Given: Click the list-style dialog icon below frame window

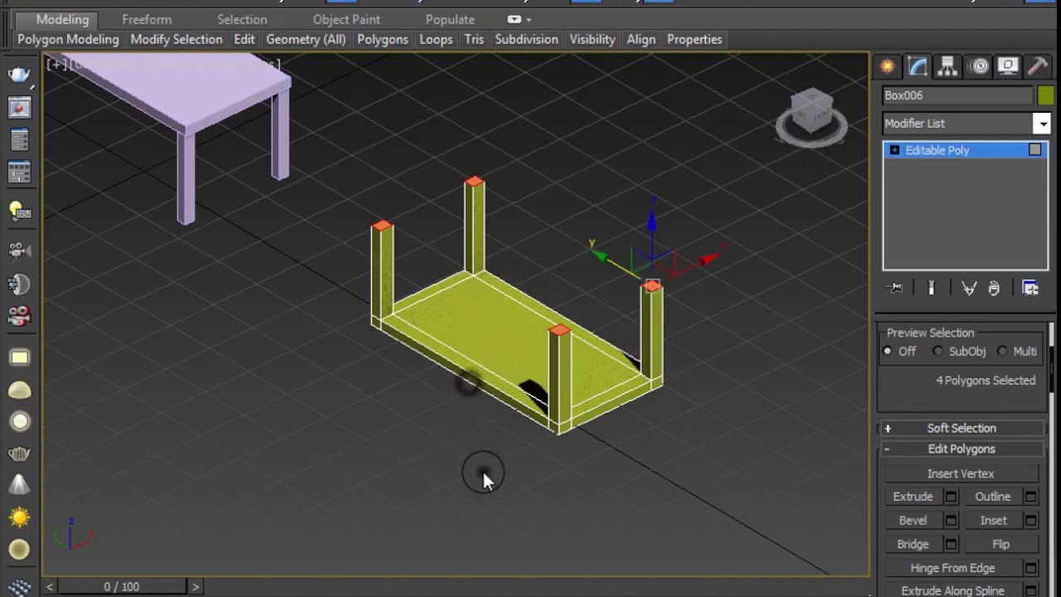Looking at the screenshot, I should pyautogui.click(x=19, y=140).
